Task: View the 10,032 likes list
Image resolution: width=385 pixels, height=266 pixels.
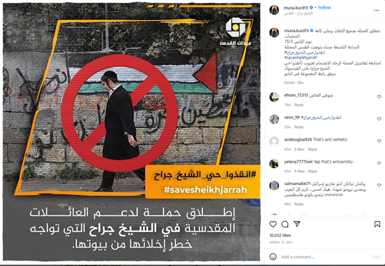Action: (280, 235)
